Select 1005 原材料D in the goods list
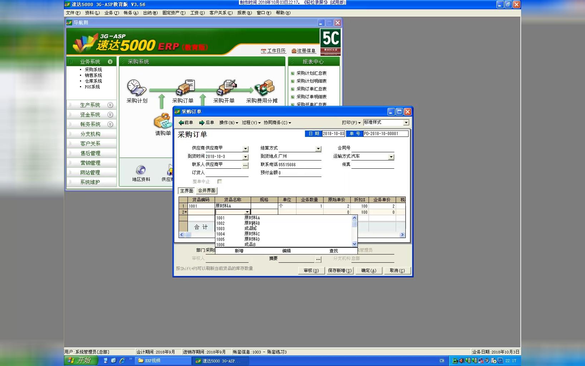This screenshot has height=366, width=585. 284,239
